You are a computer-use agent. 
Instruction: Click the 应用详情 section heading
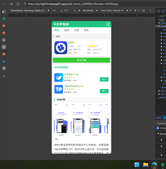coord(61,100)
